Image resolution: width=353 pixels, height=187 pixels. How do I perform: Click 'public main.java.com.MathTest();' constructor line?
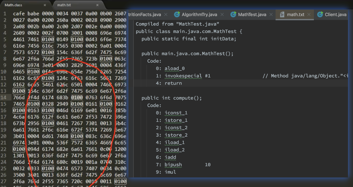click(x=187, y=53)
